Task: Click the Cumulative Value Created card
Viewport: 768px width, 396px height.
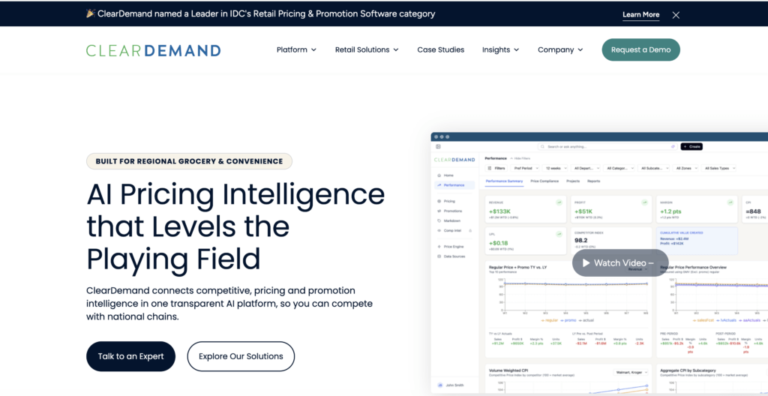Action: (697, 241)
